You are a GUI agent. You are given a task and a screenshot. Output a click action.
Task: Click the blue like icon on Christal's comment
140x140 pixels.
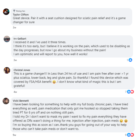click(x=129, y=92)
